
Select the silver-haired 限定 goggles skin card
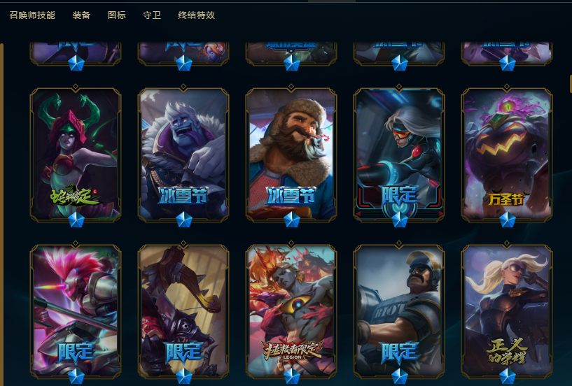tap(399, 155)
